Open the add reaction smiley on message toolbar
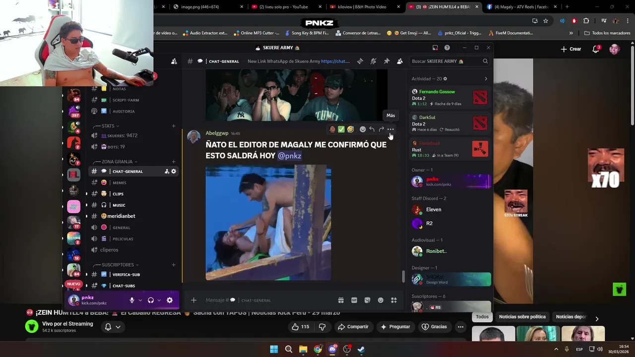The width and height of the screenshot is (635, 357). (363, 129)
